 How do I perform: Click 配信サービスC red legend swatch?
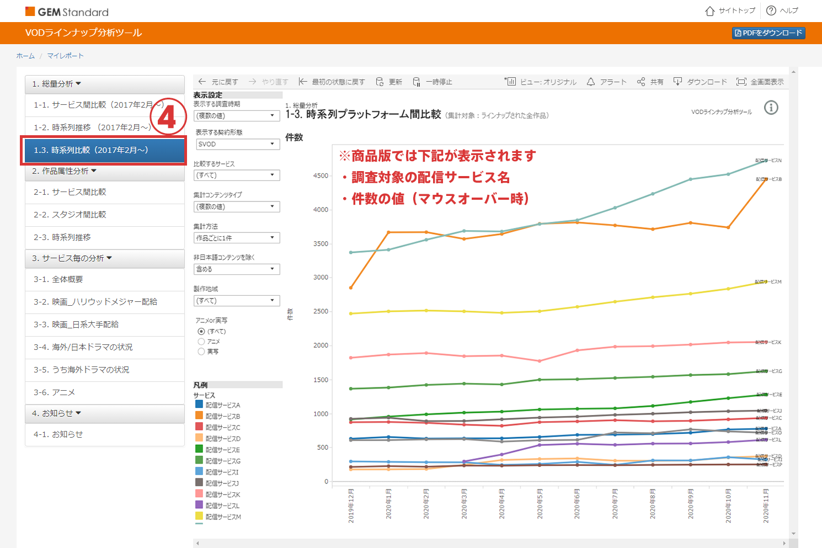[x=199, y=426]
